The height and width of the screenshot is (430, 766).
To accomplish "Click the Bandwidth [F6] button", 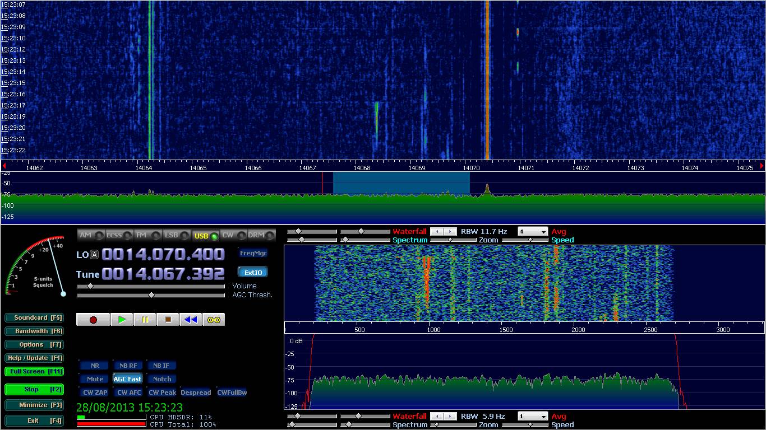I will point(34,331).
